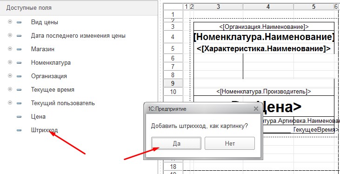Click the field icon beside Организация
The height and width of the screenshot is (174, 340).
[19, 76]
